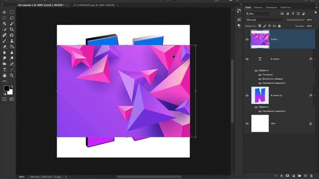The image size is (319, 179).
Task: Add layer style fx at panel bottom
Action: 282,176
